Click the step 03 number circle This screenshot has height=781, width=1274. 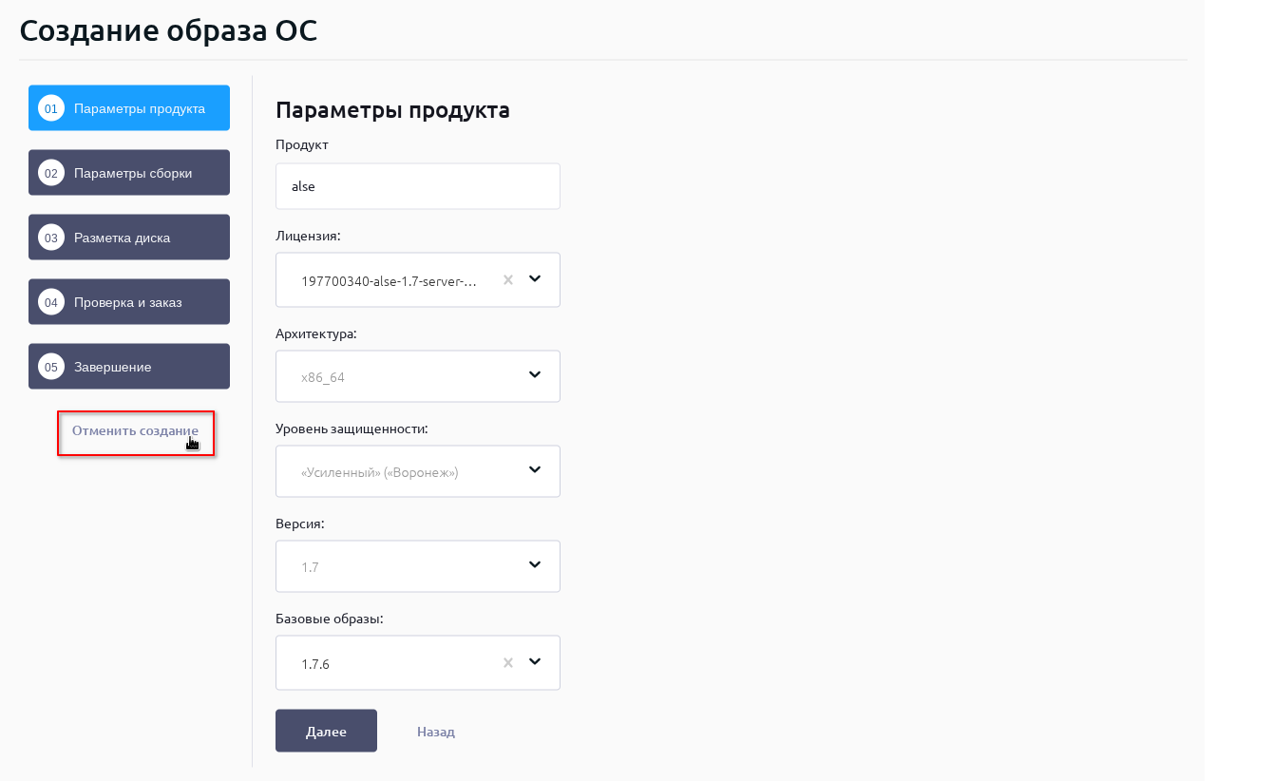pyautogui.click(x=51, y=238)
